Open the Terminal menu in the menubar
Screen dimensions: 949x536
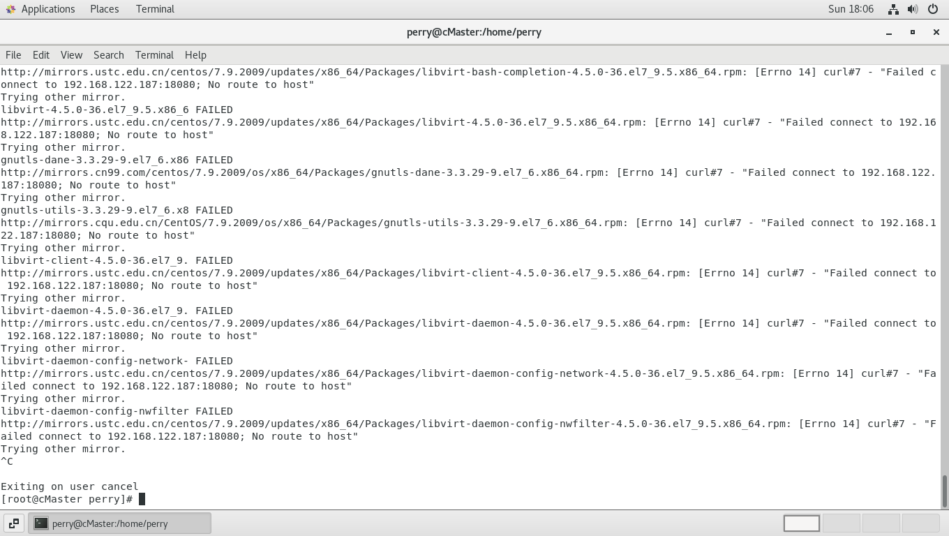[x=154, y=54]
